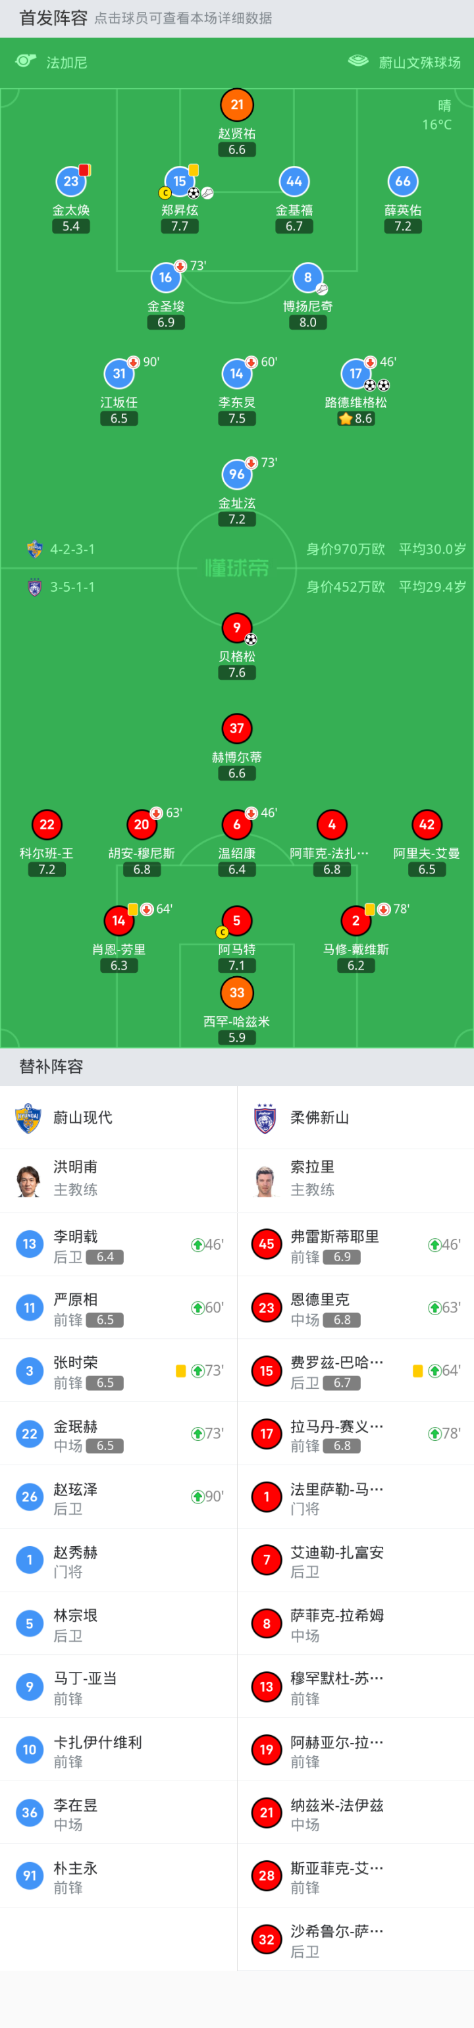Click coach 洪明甫 avatar photo
This screenshot has width=474, height=2028.
pyautogui.click(x=28, y=1181)
